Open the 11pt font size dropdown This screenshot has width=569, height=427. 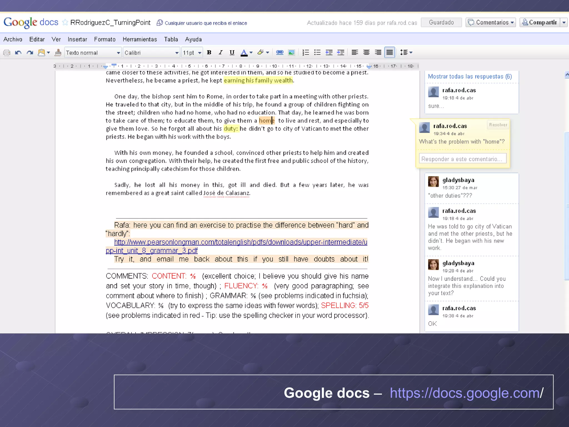[192, 53]
